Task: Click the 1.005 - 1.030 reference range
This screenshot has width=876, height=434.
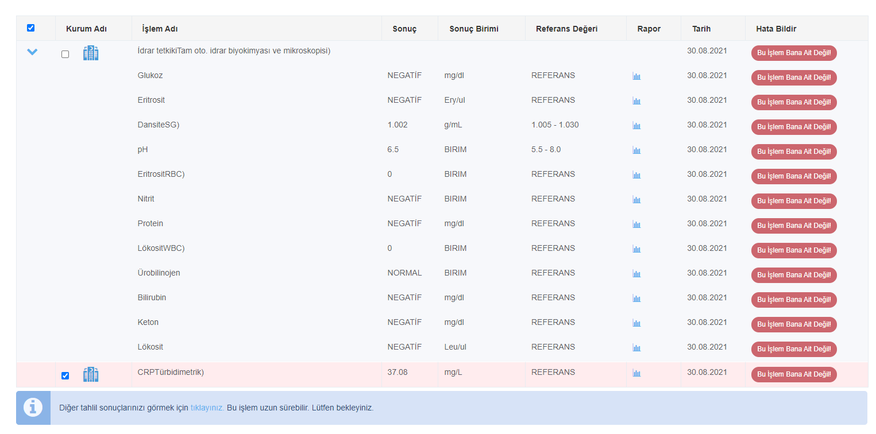Action: click(x=555, y=125)
